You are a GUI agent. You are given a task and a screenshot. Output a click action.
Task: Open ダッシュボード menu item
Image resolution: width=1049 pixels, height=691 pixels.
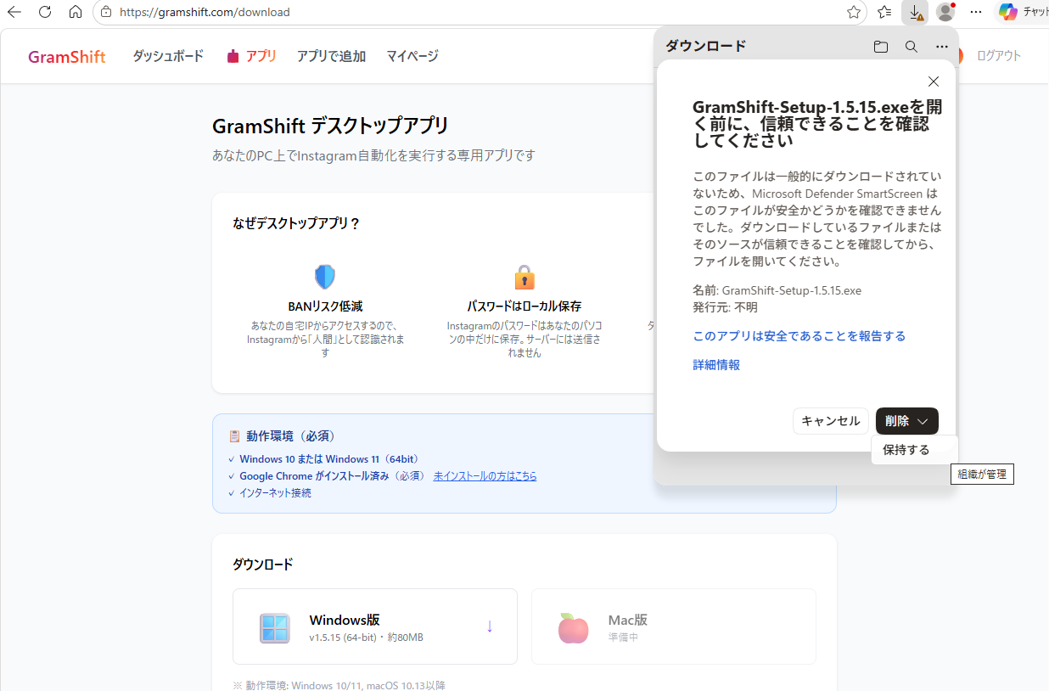168,56
